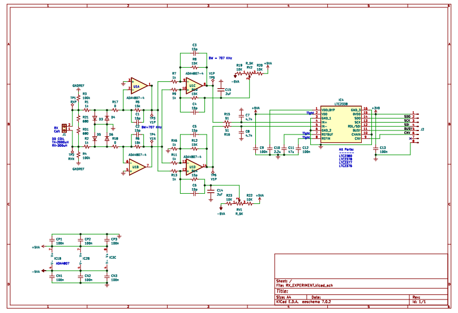The image size is (458, 313).
Task: Click the R3 100k resistor
Action: (78, 98)
